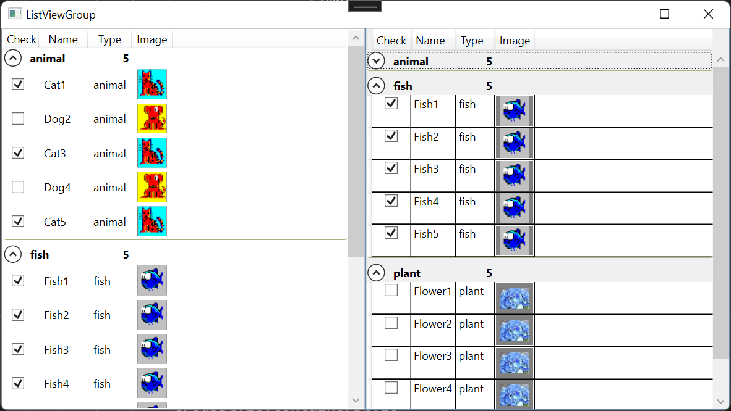The image size is (731, 411).
Task: Check the Flower3 checkbox
Action: tap(391, 355)
